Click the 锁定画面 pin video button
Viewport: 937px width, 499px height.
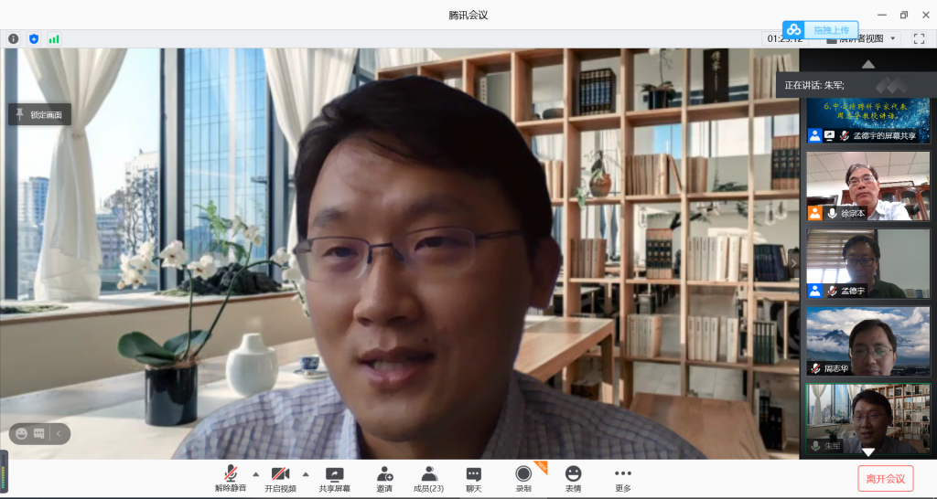pyautogui.click(x=40, y=115)
